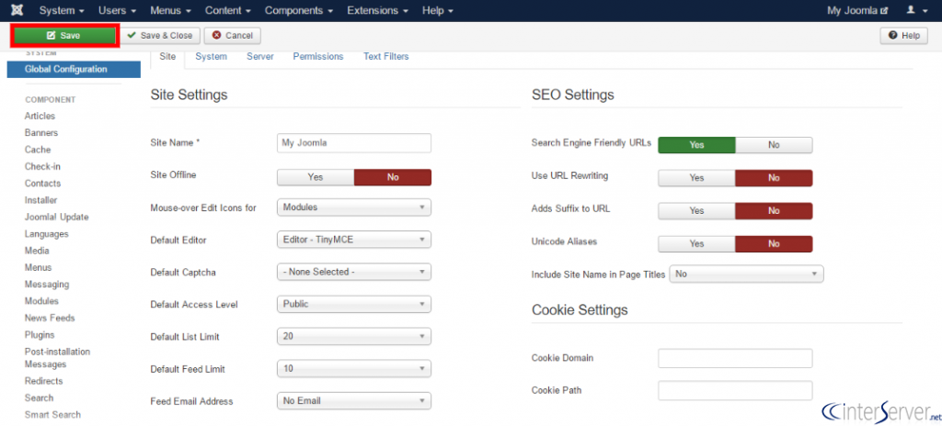Open News Feeds component settings
Screen dimensions: 942x426
(x=50, y=318)
